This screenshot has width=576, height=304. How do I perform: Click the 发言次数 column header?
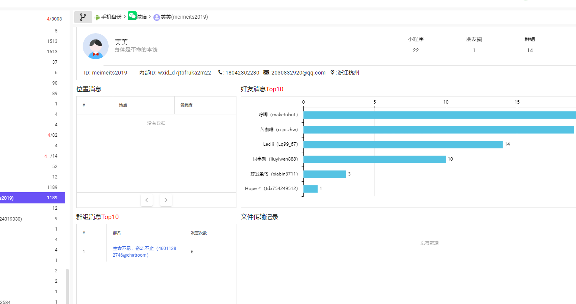click(210, 233)
